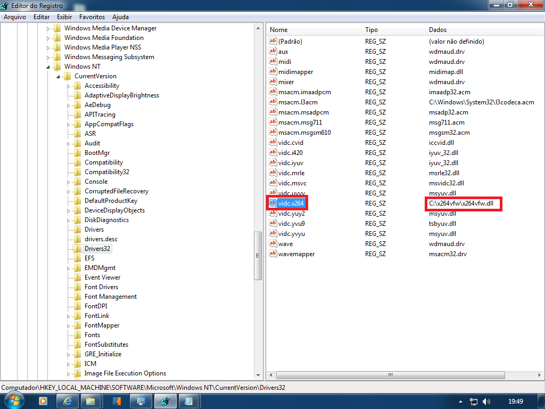Show hidden tray icons arrow
The height and width of the screenshot is (409, 545).
(x=460, y=402)
